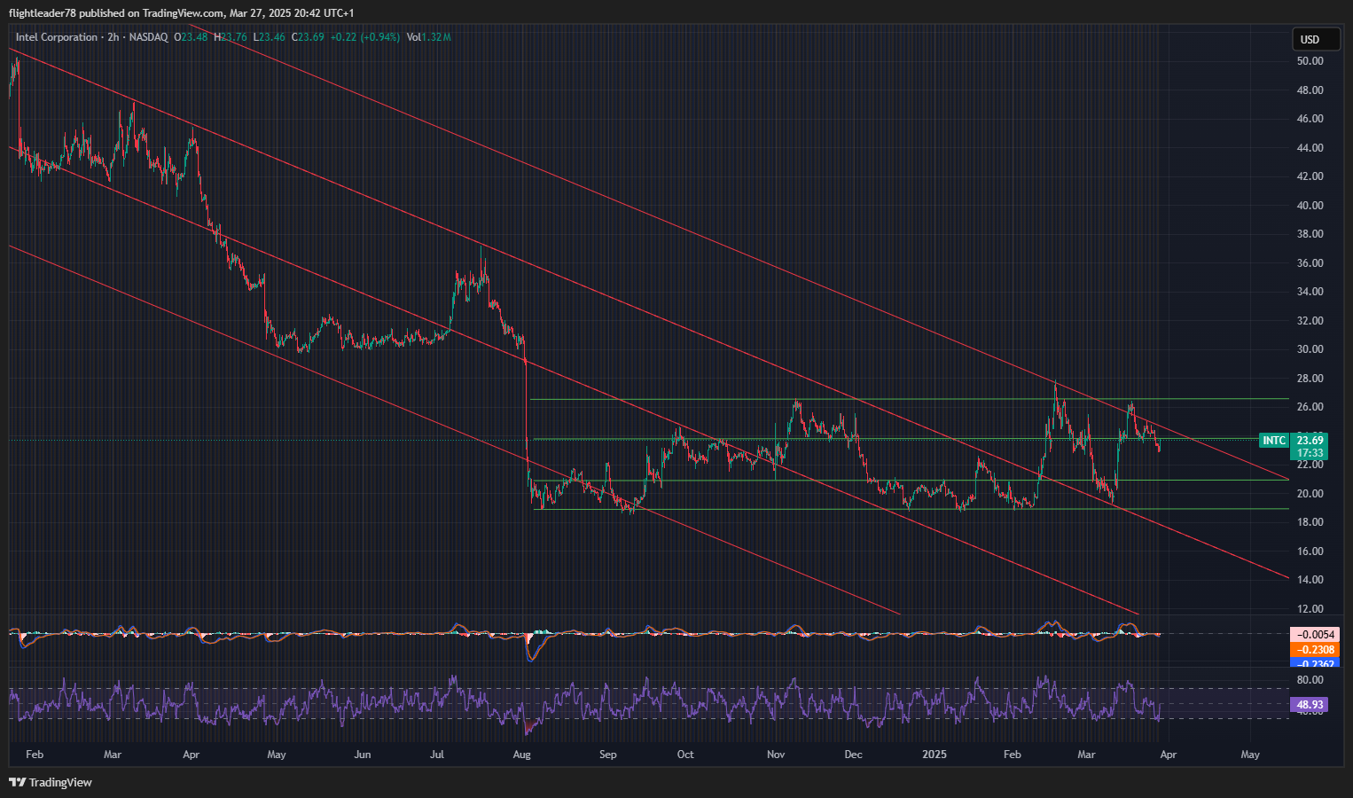Click the TradingView logo at bottom

51,782
